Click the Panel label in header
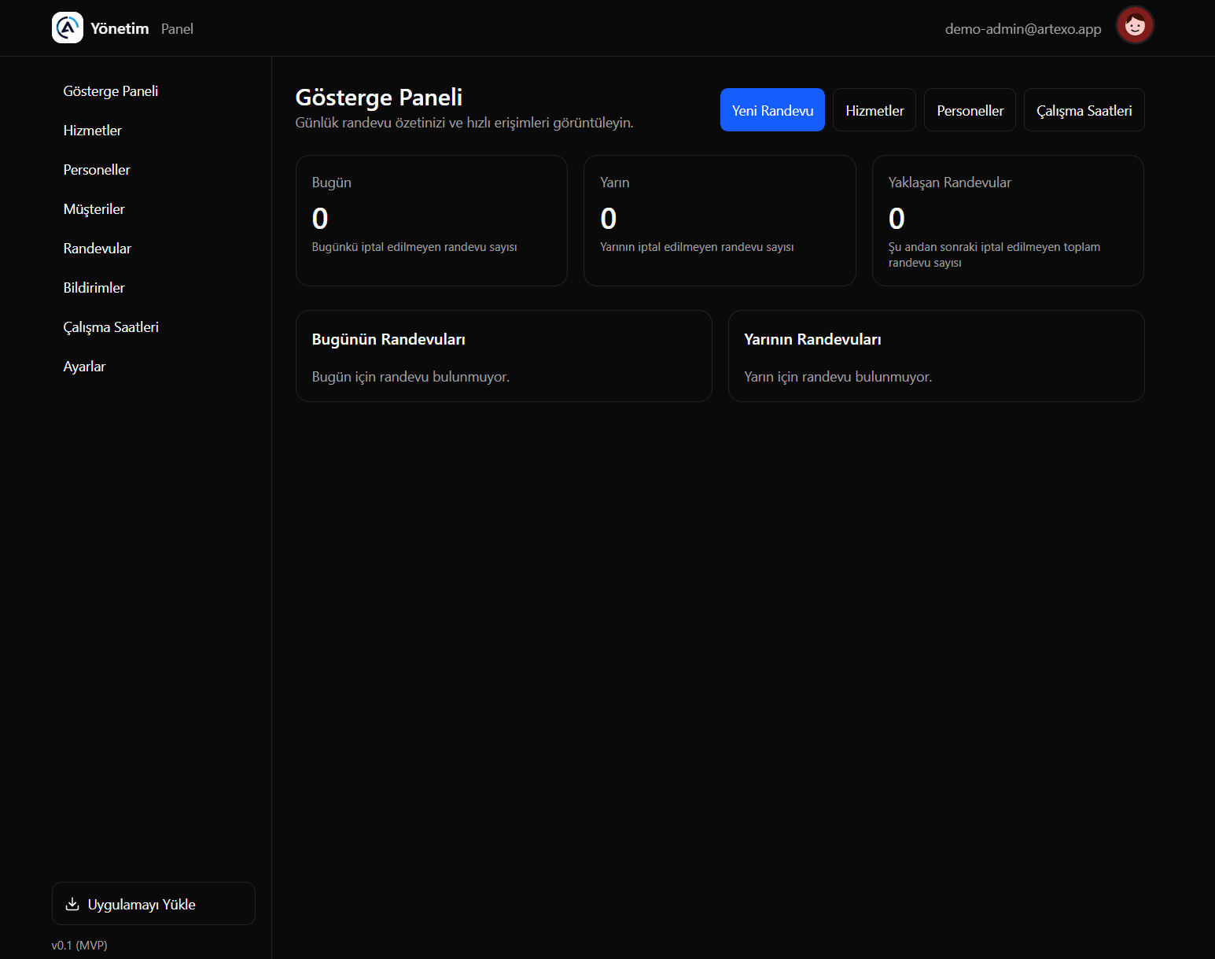 point(177,29)
